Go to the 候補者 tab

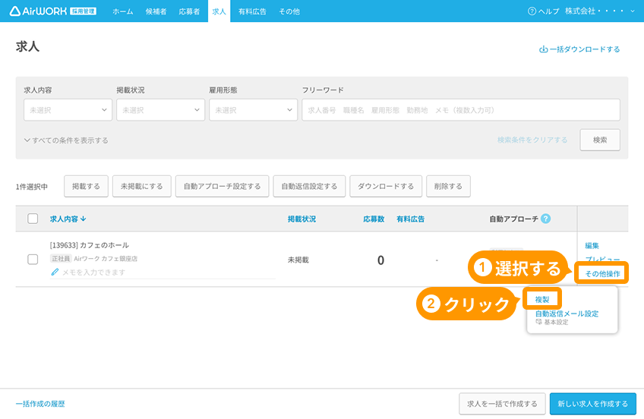click(156, 11)
